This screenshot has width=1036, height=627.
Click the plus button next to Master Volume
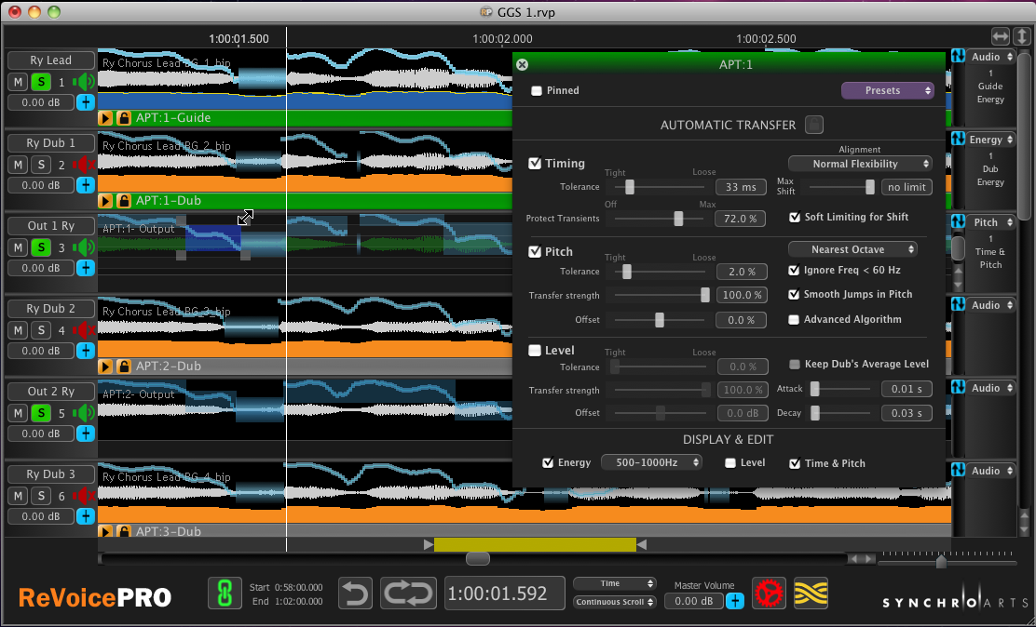(x=735, y=601)
